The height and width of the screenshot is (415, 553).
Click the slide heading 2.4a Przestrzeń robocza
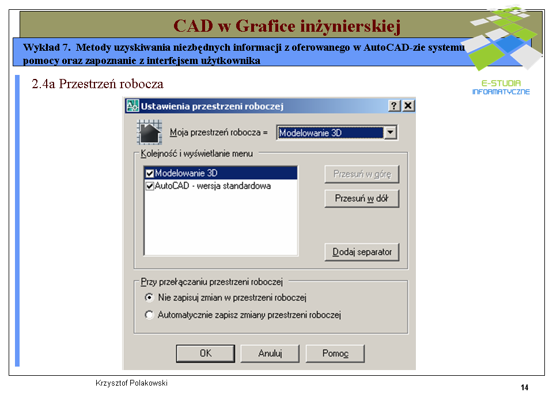98,84
